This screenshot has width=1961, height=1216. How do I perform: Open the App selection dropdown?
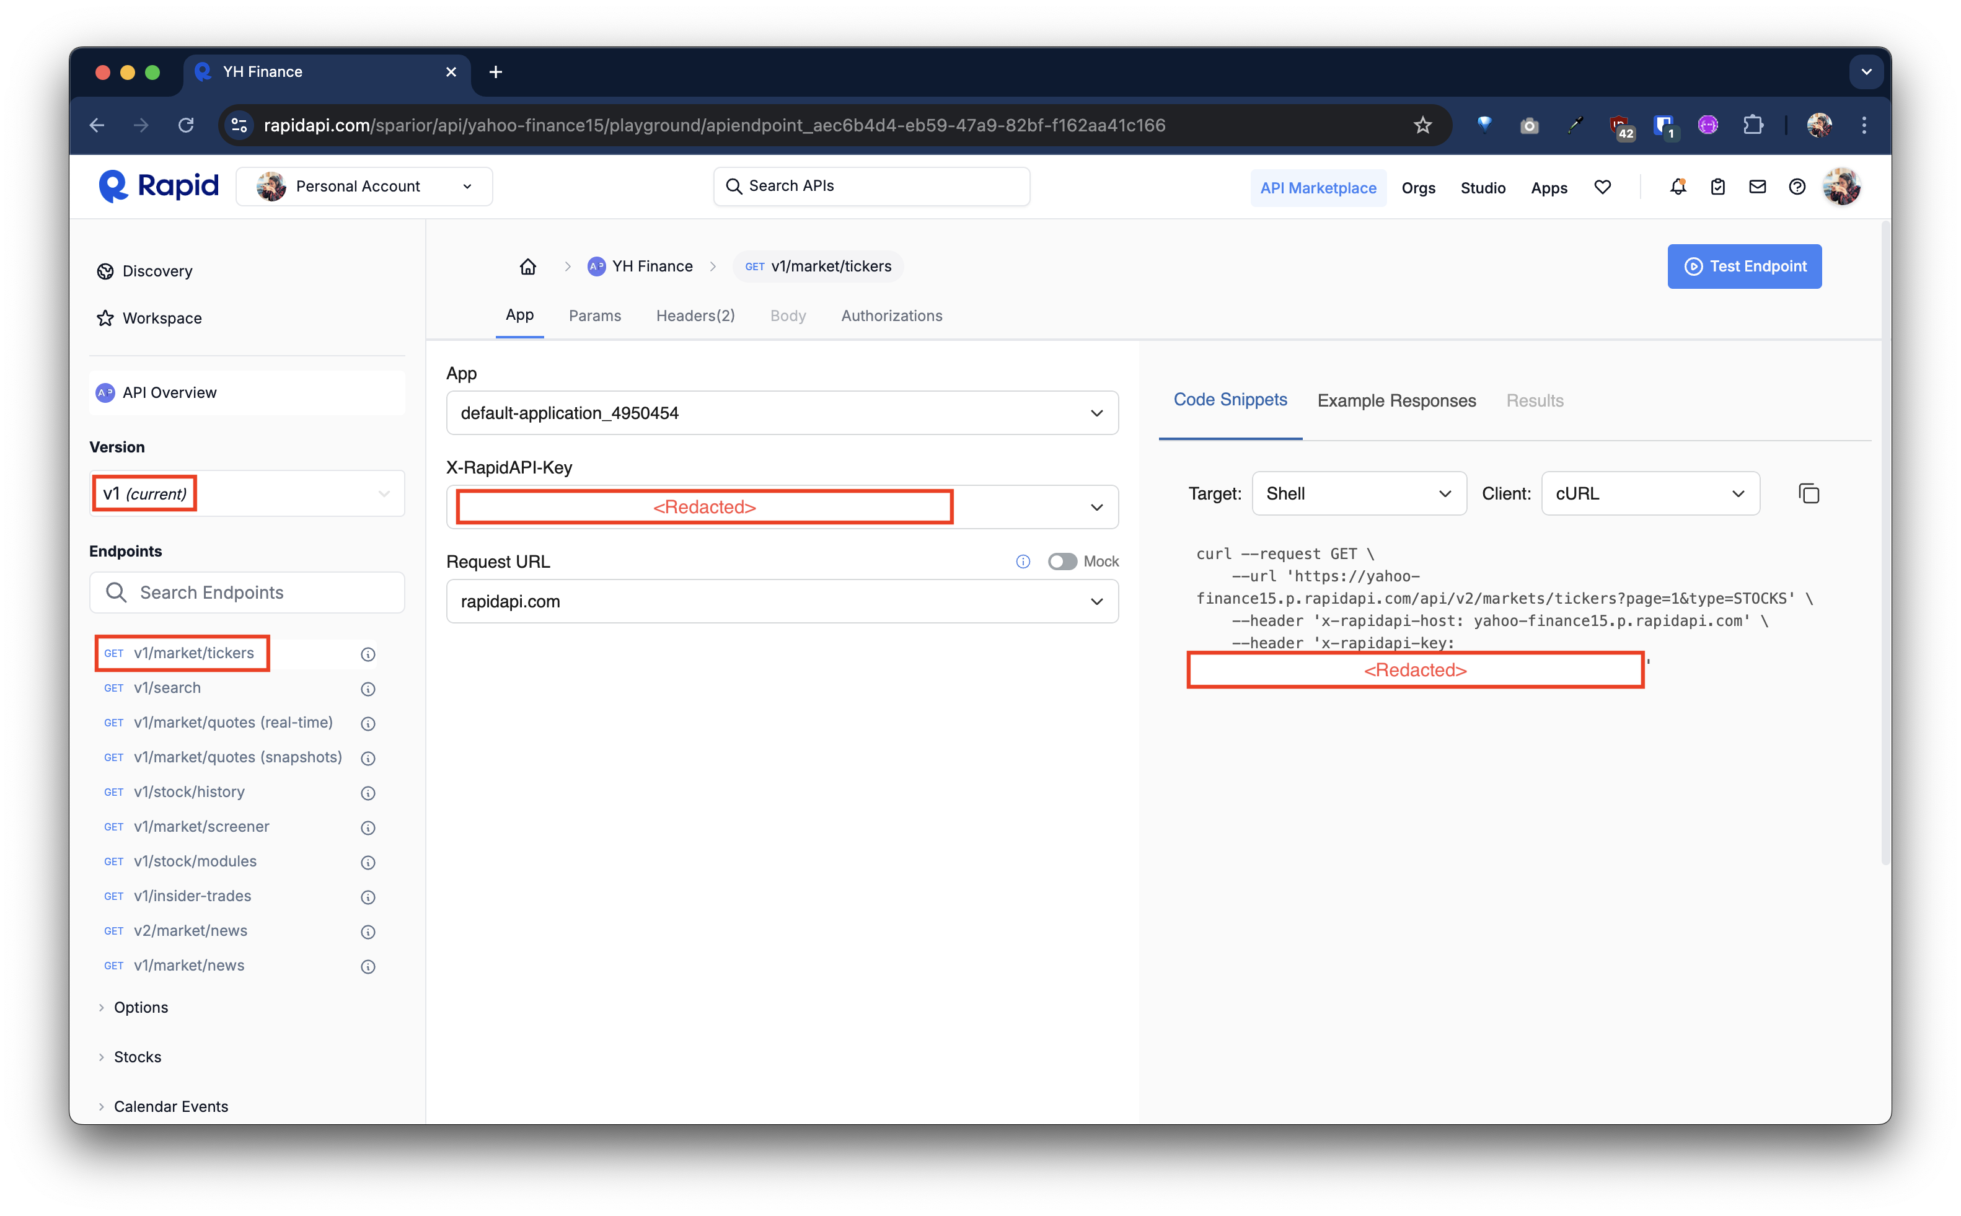pos(782,413)
